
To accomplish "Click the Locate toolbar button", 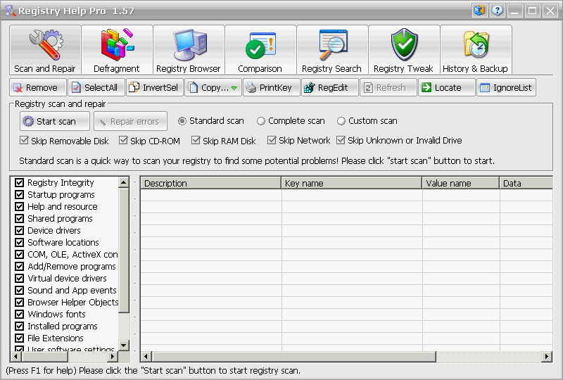I will tap(447, 88).
